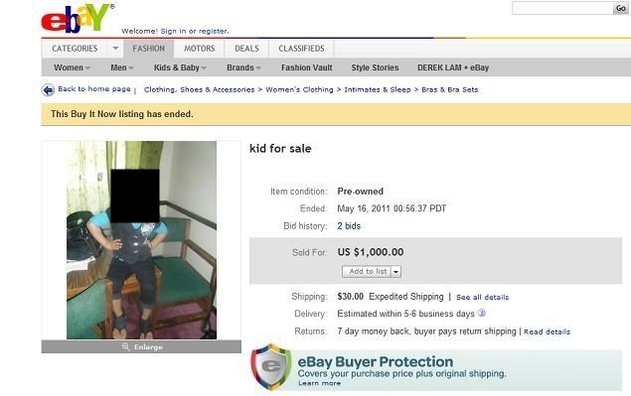Select the Classifieds tab
Viewport: 631px width, 396px height.
click(x=301, y=49)
